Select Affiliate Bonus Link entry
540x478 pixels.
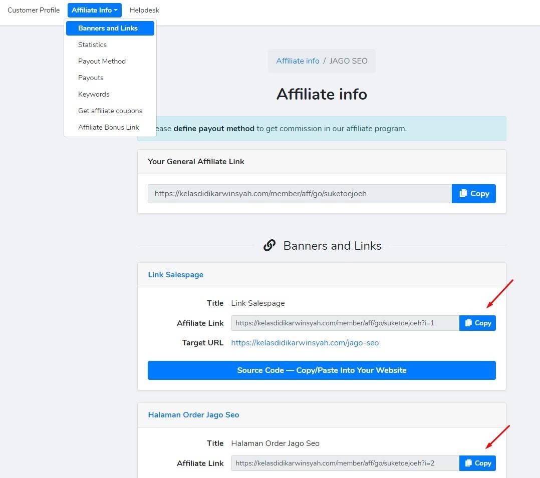109,127
